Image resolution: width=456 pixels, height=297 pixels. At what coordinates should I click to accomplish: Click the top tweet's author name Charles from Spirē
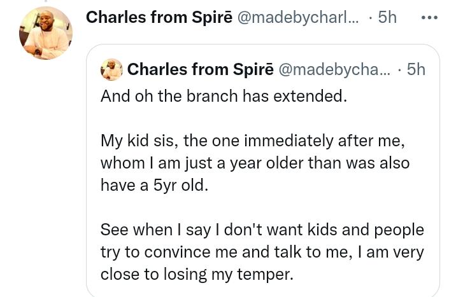click(159, 17)
